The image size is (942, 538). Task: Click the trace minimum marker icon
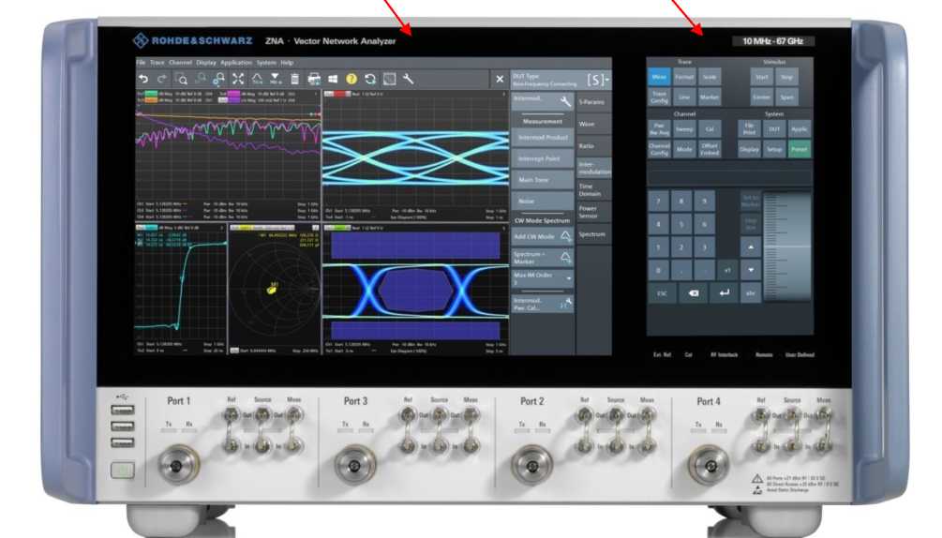pyautogui.click(x=276, y=79)
